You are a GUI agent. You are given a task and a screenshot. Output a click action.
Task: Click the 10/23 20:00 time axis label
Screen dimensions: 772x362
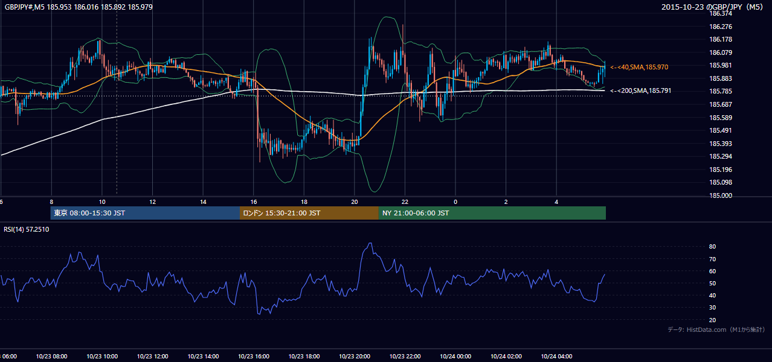(x=355, y=357)
